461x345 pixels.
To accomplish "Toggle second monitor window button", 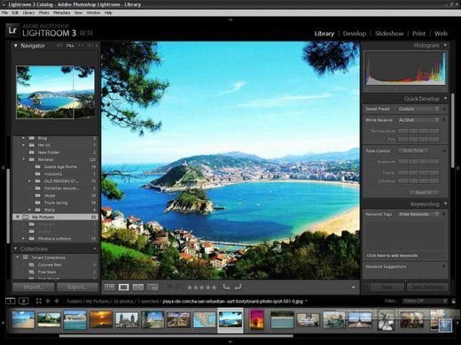I will coord(24,301).
